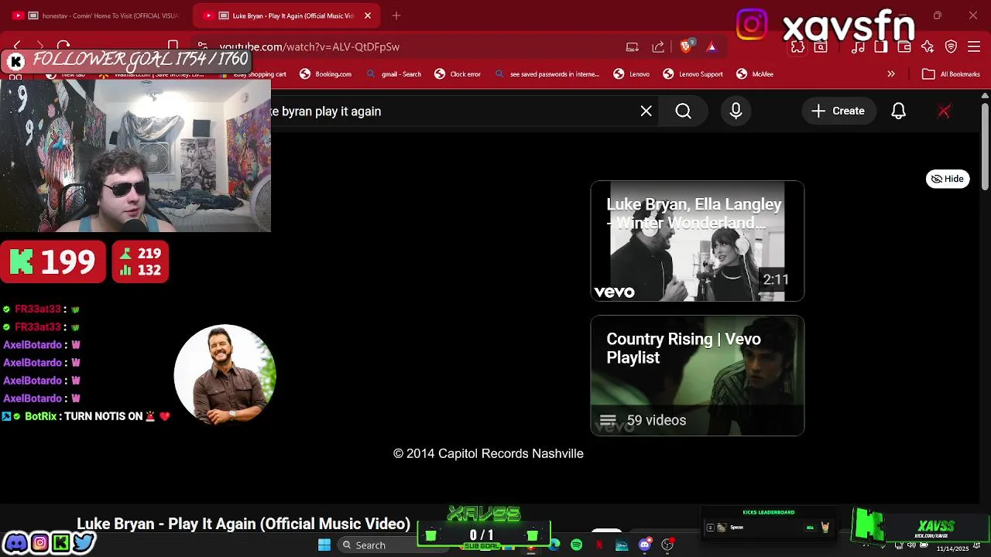Open the media control music note icon

click(x=858, y=46)
